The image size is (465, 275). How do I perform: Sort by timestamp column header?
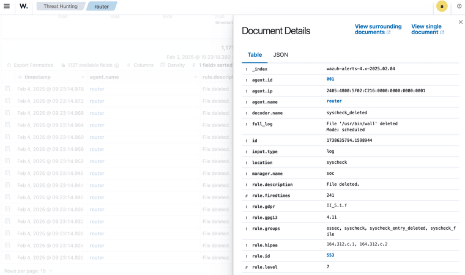[x=37, y=77]
